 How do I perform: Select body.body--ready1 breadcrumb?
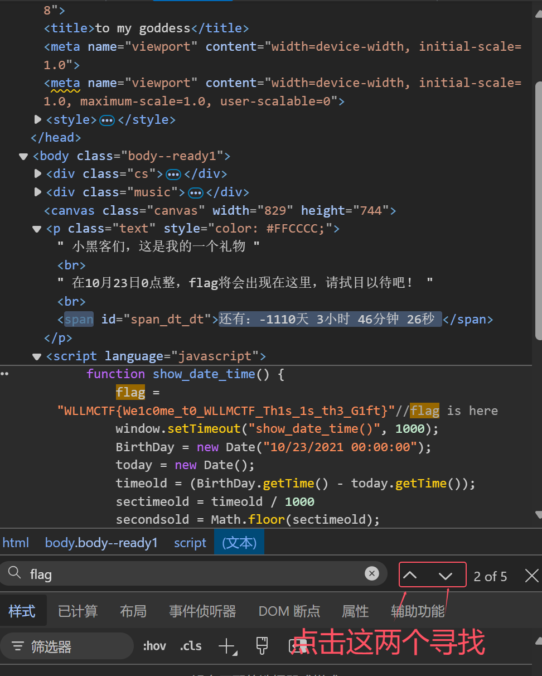tap(101, 543)
